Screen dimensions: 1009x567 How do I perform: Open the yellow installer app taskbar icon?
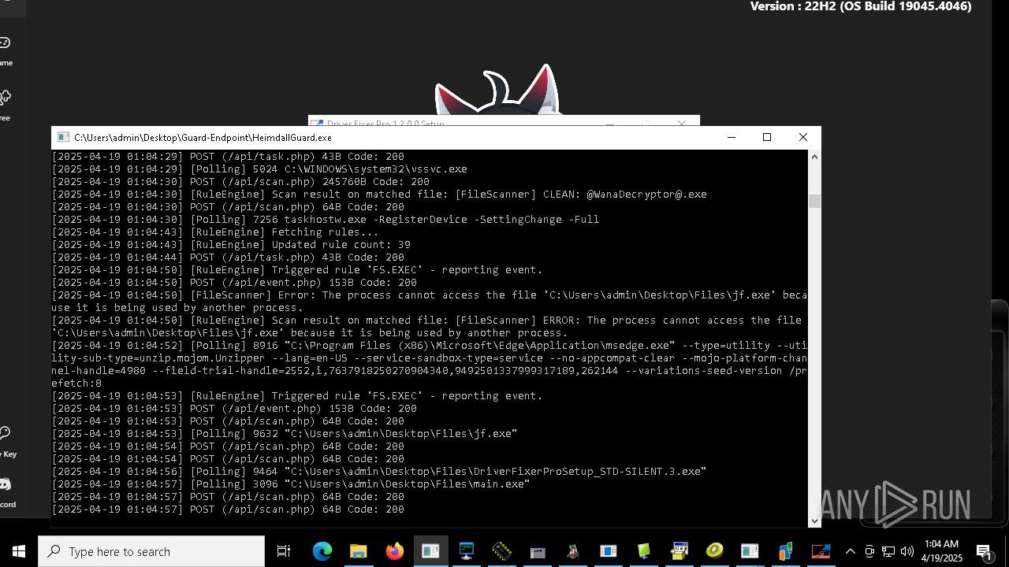[x=679, y=551]
